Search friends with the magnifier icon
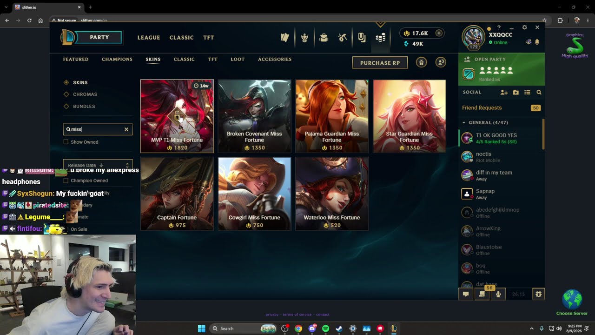 539,93
